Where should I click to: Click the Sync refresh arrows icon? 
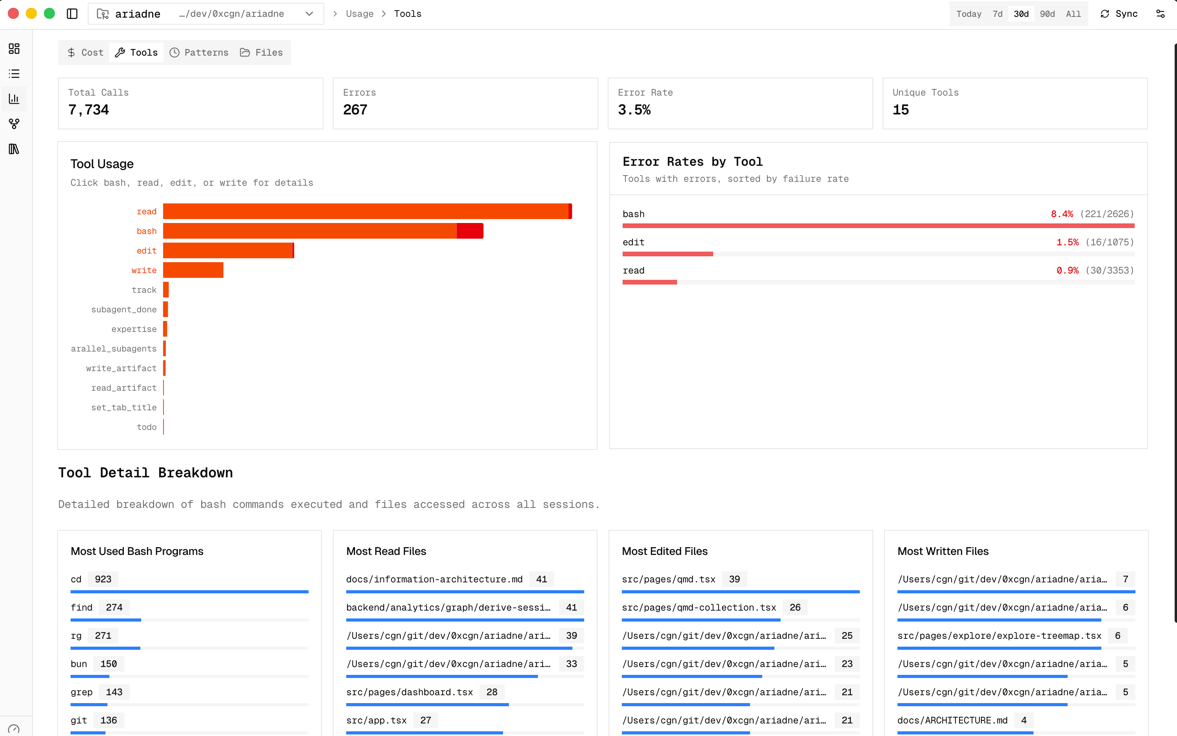coord(1105,14)
